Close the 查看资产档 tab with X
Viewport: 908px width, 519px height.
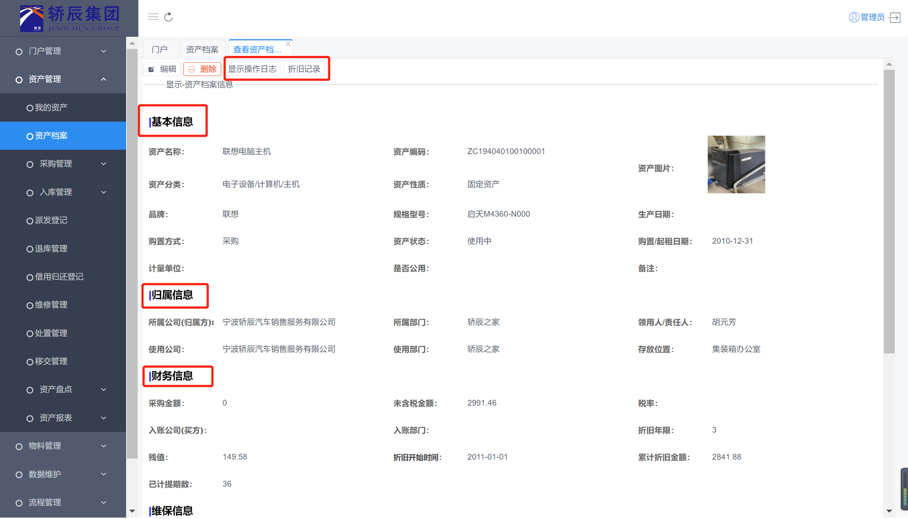[x=288, y=44]
